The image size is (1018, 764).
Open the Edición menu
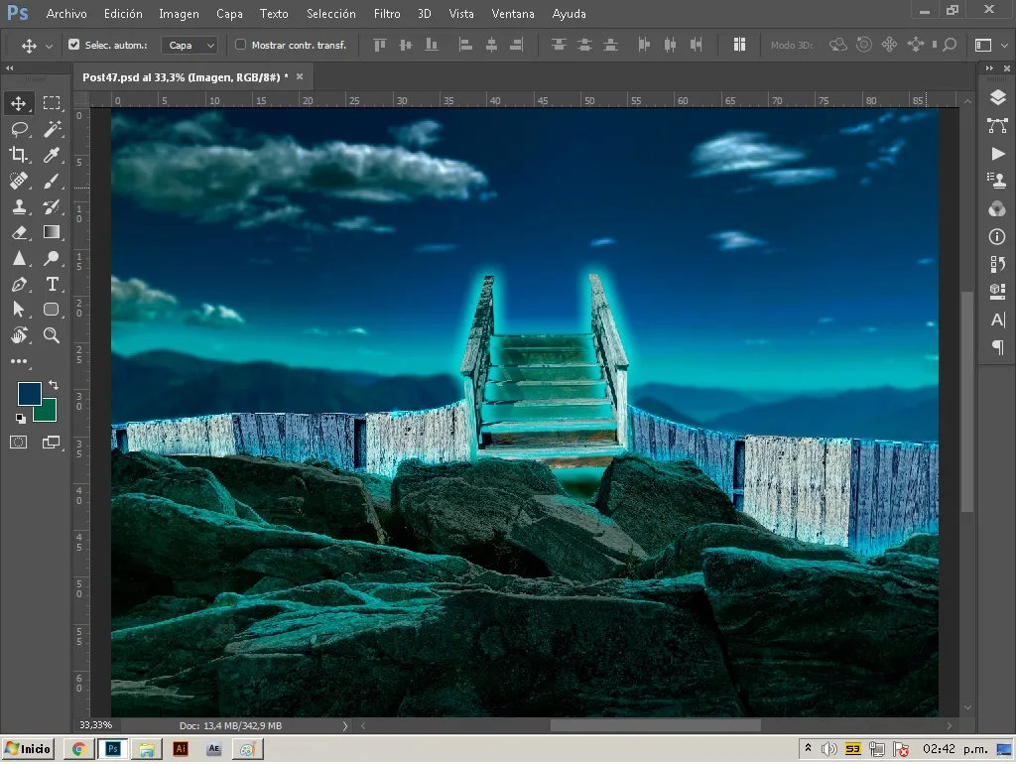(x=123, y=14)
